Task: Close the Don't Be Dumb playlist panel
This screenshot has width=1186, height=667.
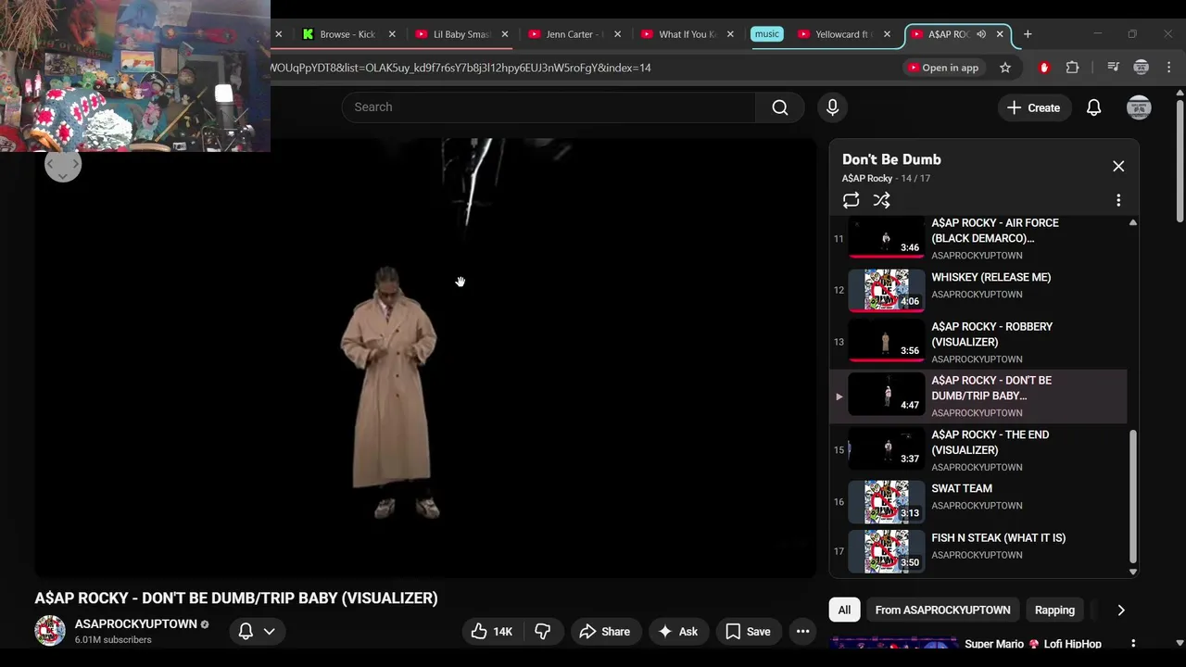Action: [x=1118, y=166]
